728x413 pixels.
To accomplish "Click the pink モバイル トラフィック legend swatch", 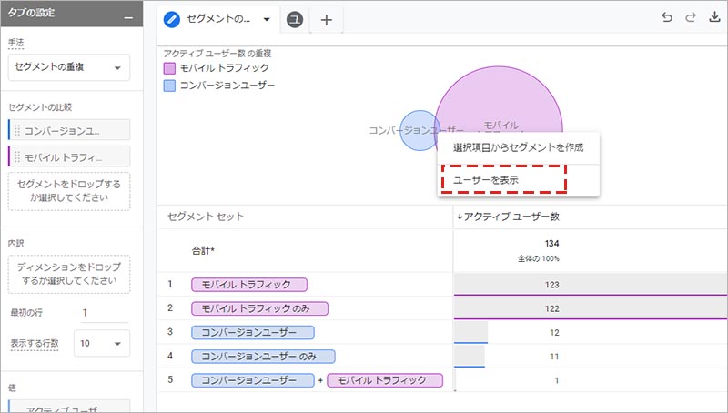I will (169, 68).
